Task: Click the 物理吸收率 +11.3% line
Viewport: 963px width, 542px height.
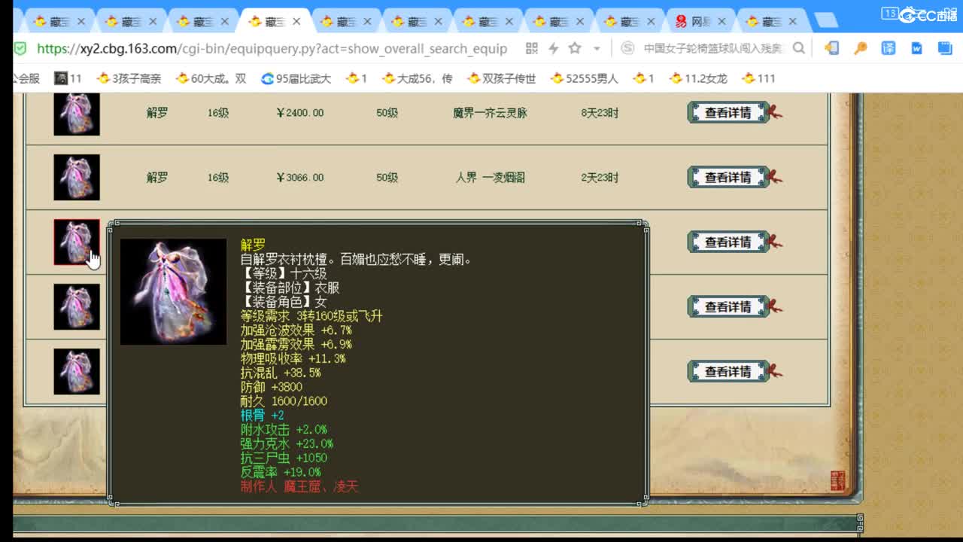Action: tap(293, 358)
